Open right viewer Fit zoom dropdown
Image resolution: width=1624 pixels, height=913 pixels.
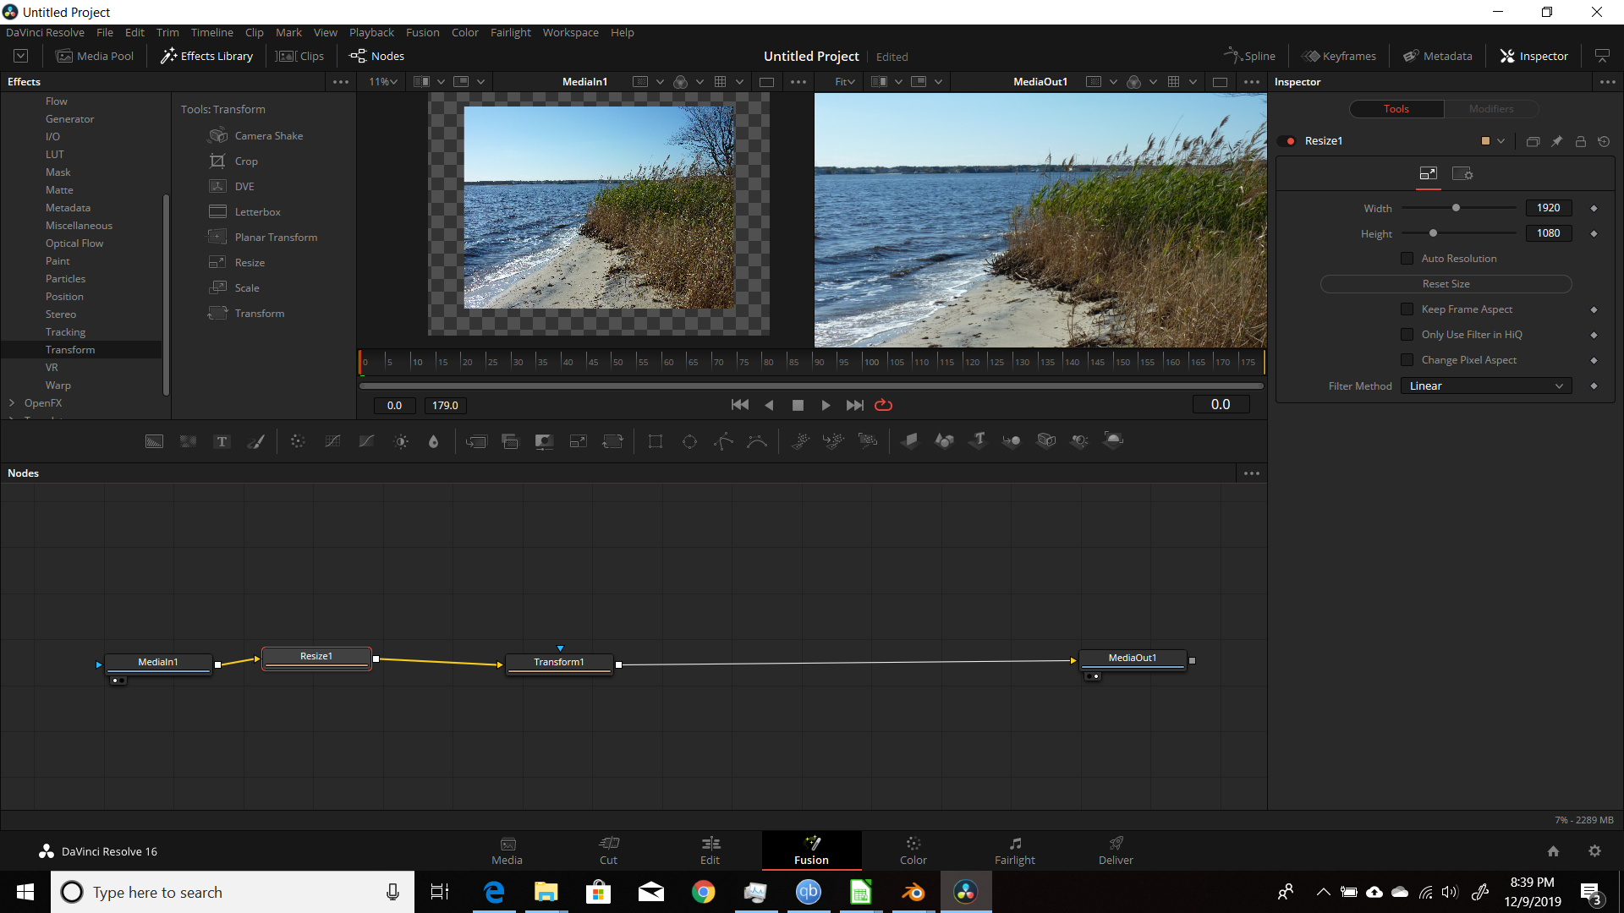(x=844, y=82)
